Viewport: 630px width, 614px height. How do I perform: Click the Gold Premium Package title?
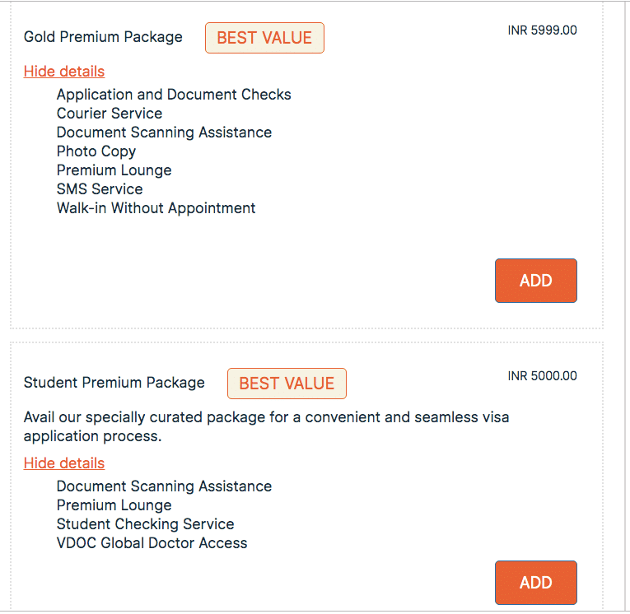103,37
